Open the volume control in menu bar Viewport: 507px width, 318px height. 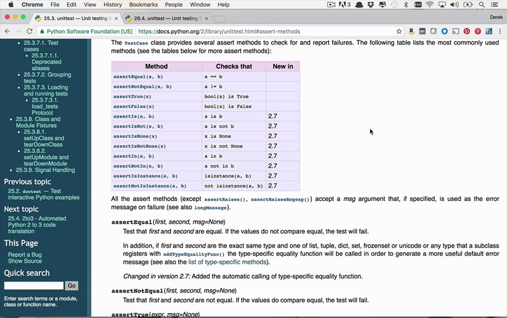[x=455, y=5]
